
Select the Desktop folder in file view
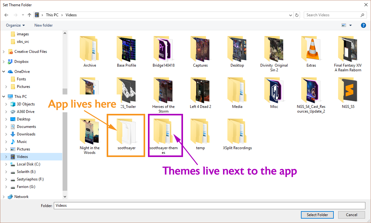pyautogui.click(x=237, y=52)
